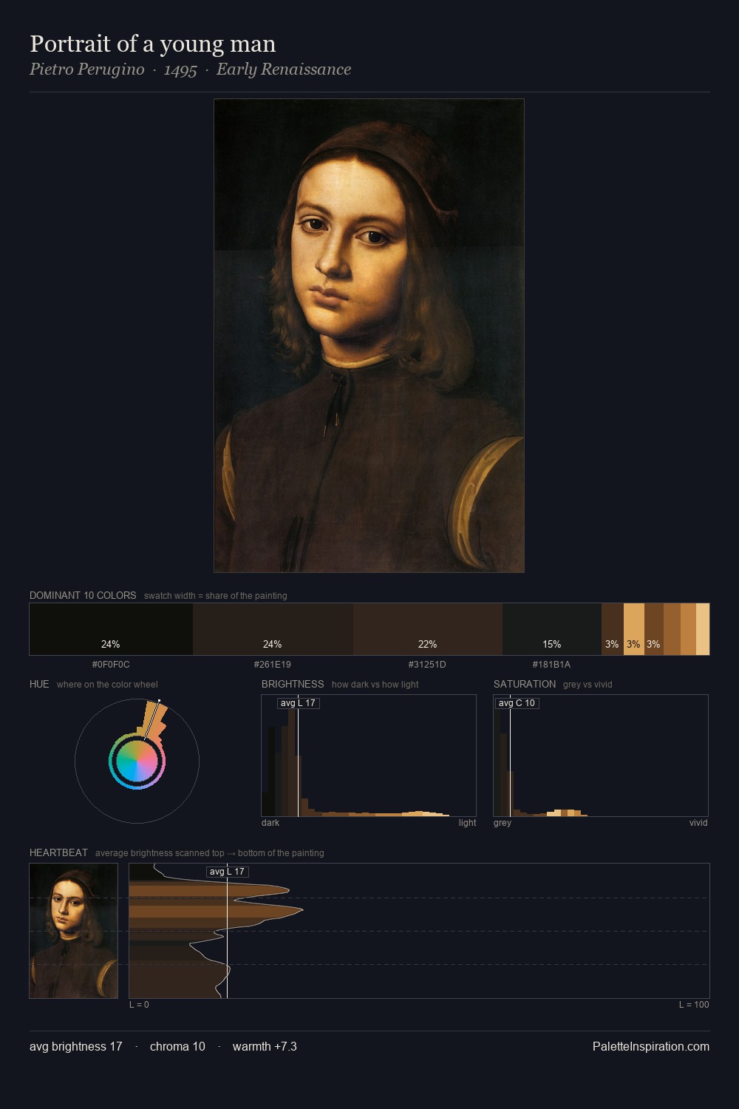Click the hue color wheel
Viewport: 739px width, 1109px height.
(137, 761)
